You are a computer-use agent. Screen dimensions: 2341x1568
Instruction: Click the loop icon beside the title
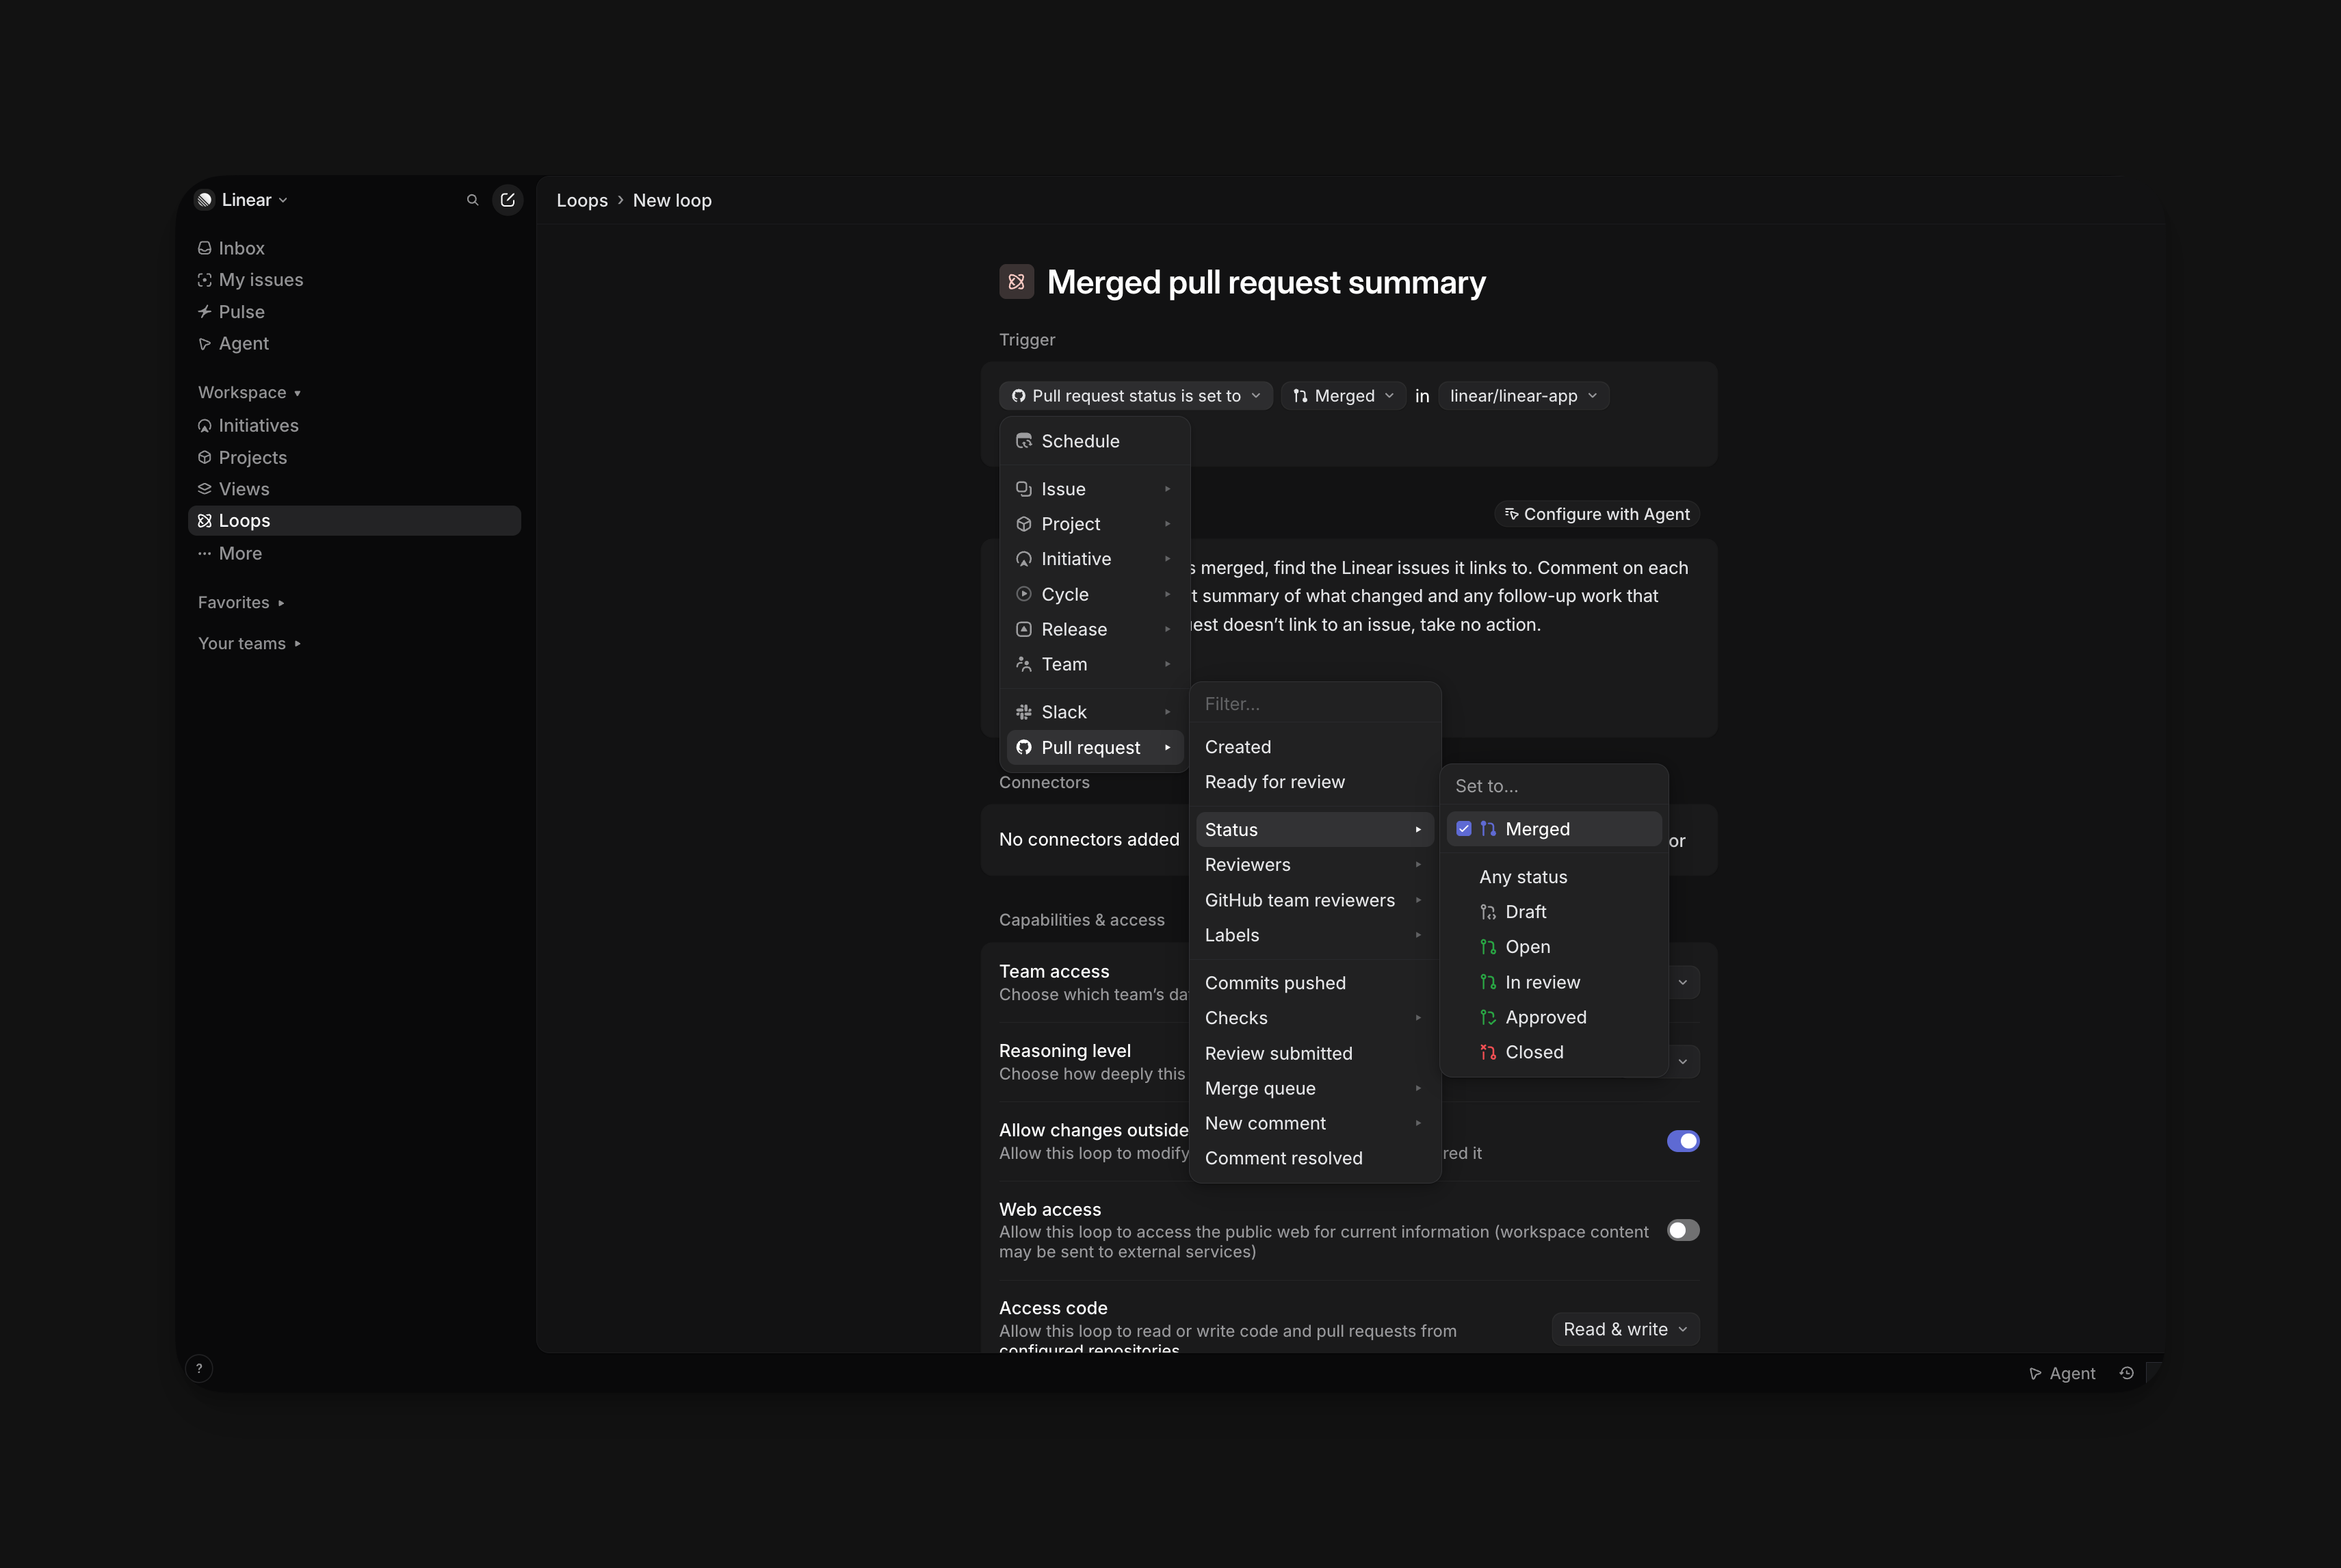click(1016, 282)
